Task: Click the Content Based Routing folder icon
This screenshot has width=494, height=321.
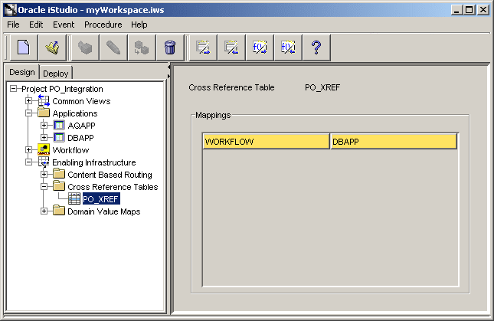Action: pos(59,174)
